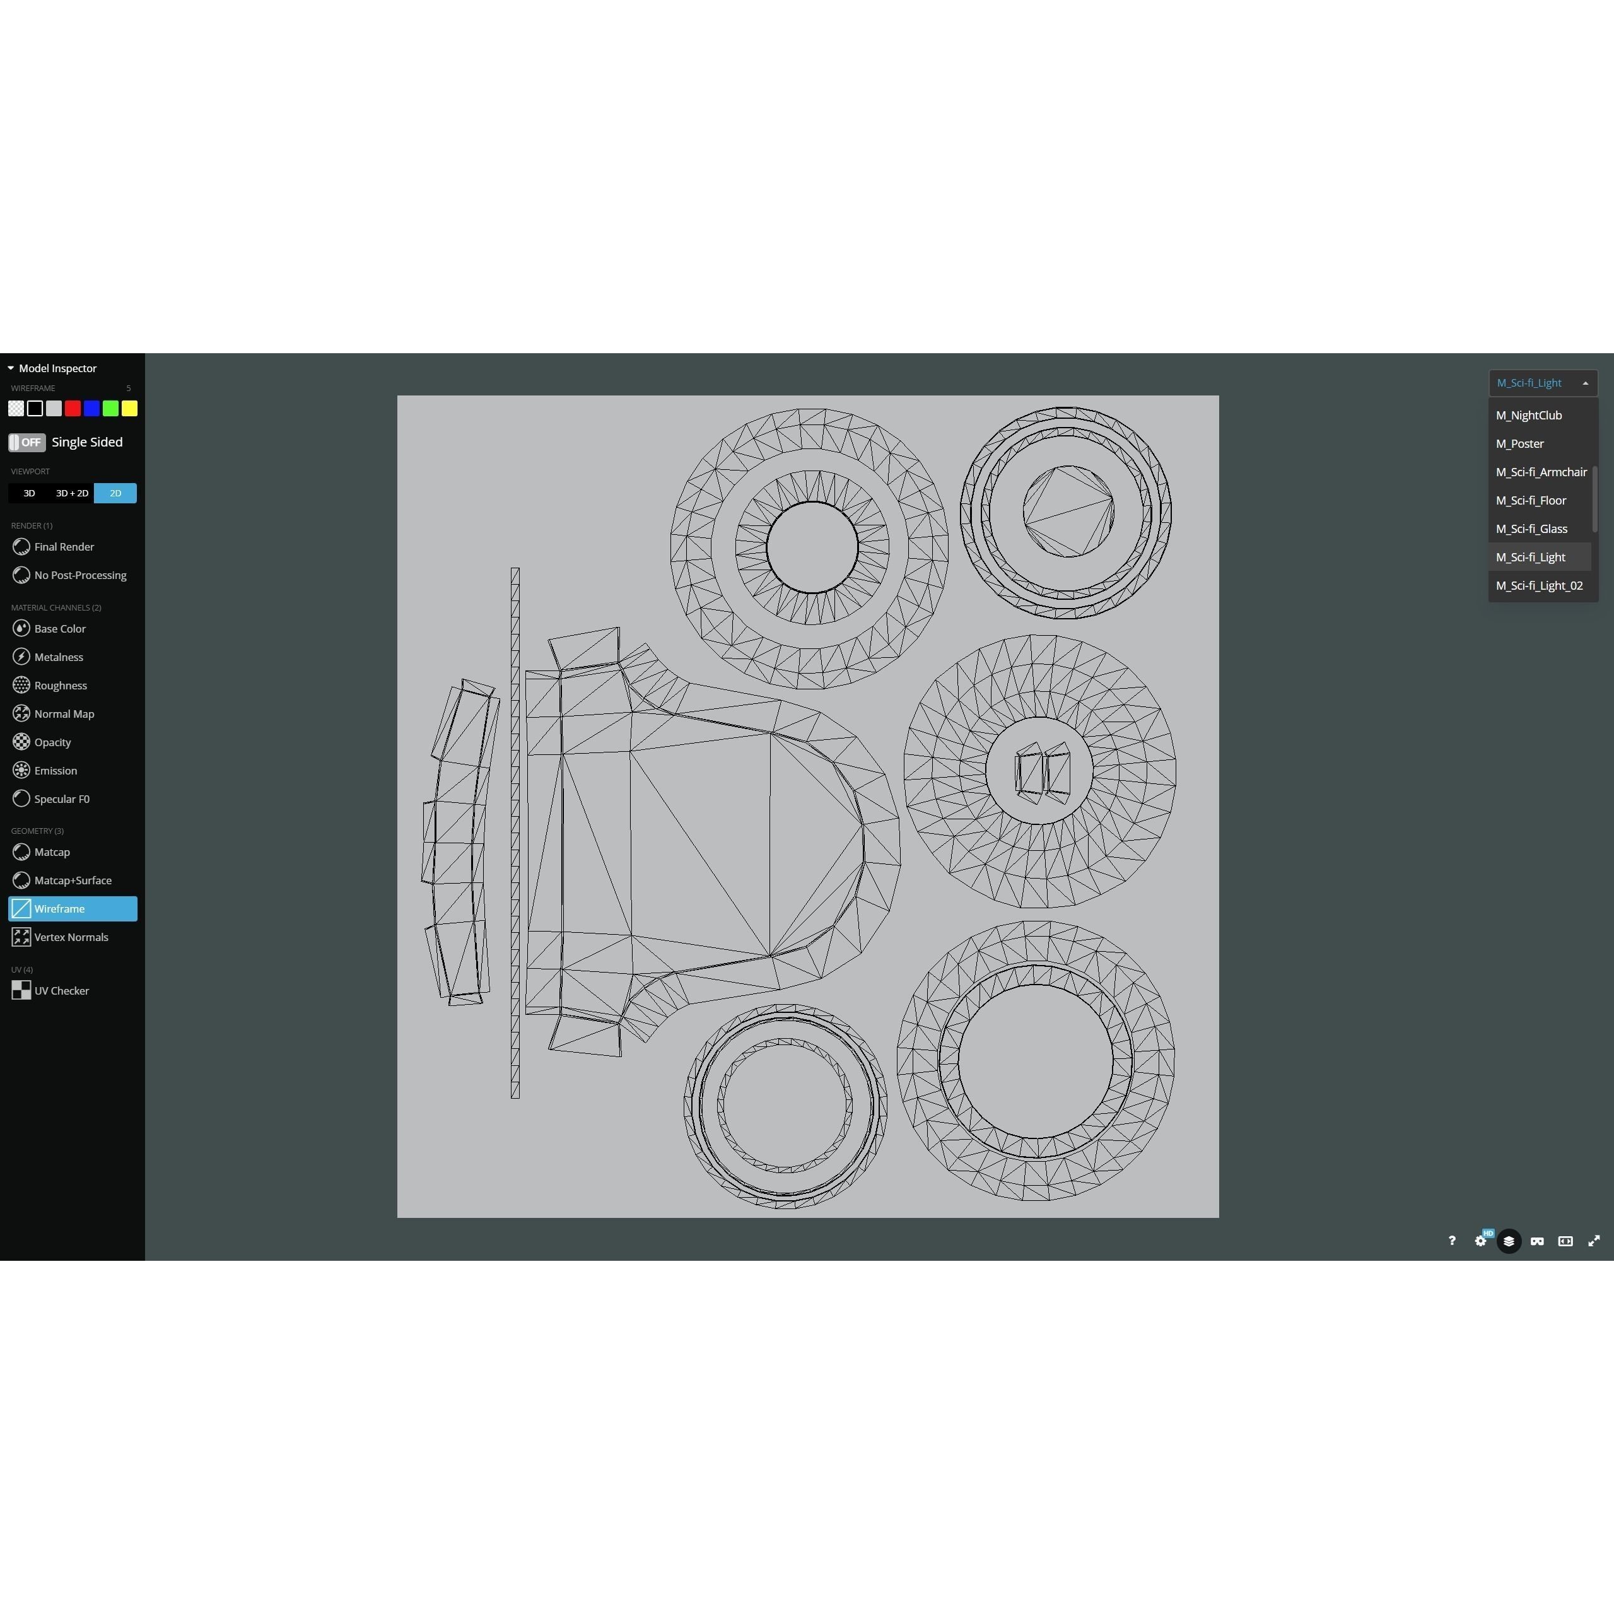Click the Matcap geometry icon
Image resolution: width=1614 pixels, height=1614 pixels.
pos(21,852)
